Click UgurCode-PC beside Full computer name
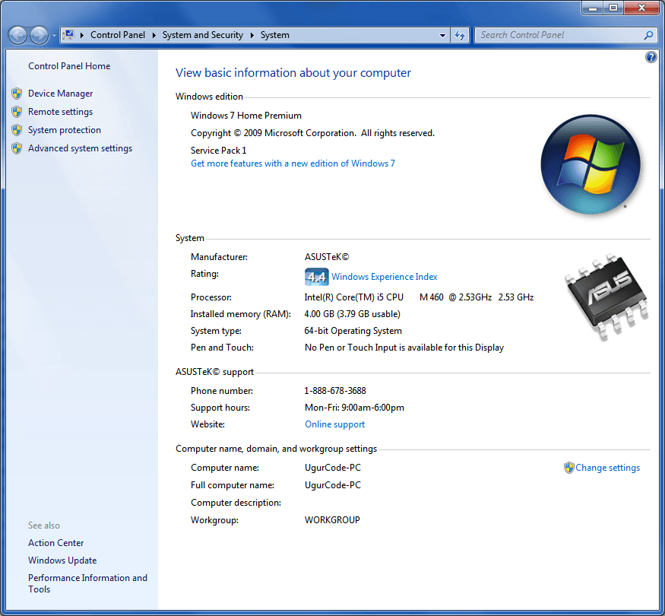The height and width of the screenshot is (616, 665). point(333,485)
